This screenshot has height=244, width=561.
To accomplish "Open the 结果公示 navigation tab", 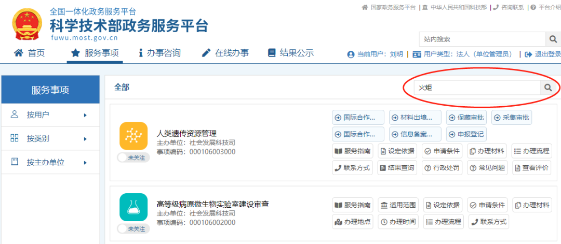I will pyautogui.click(x=291, y=53).
